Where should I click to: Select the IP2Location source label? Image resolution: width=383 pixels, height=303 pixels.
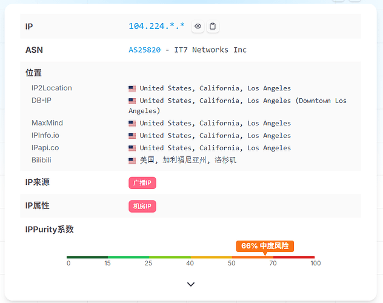pos(52,88)
